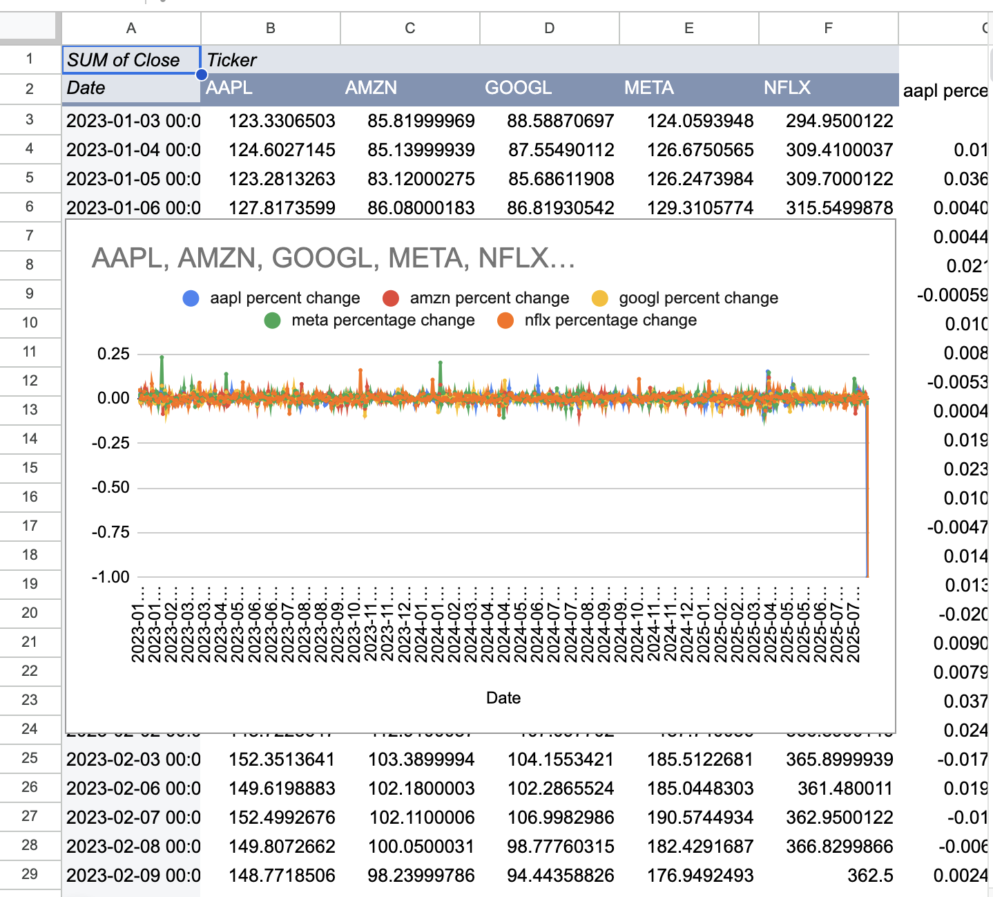Screen dimensions: 993x897
Task: Click the select-all corner box above row 1
Action: (28, 27)
